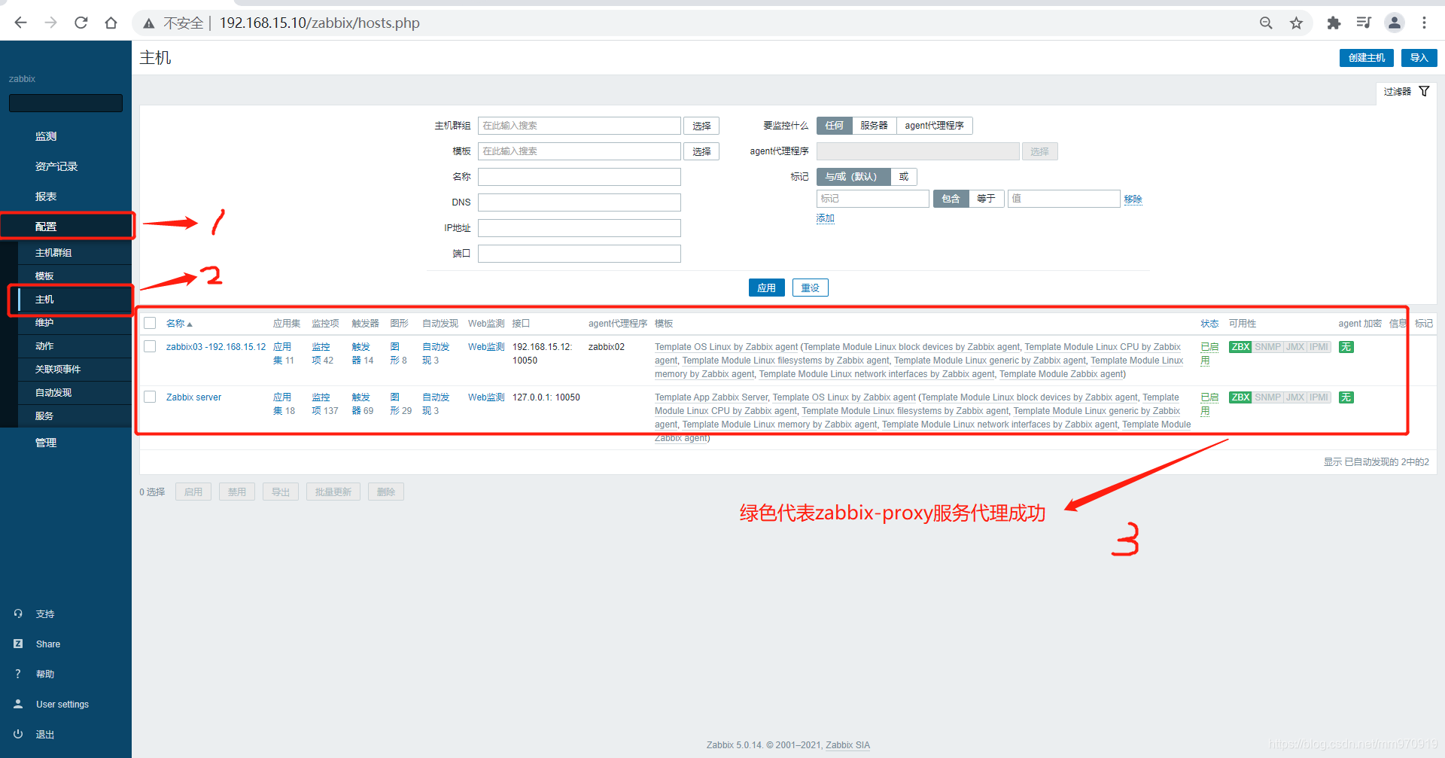The width and height of the screenshot is (1445, 758).
Task: Open the browser media control icon
Action: tap(1364, 23)
